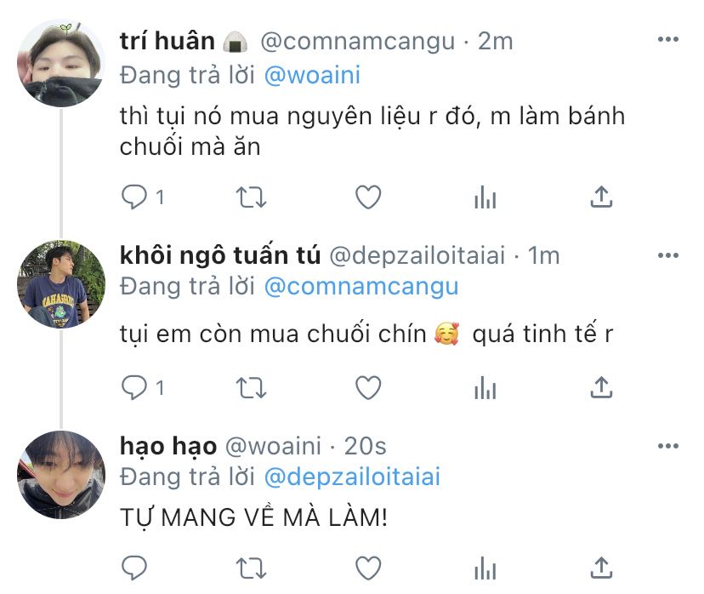This screenshot has width=704, height=594.
Task: Open more options menu on trí huân's tweet
Action: pos(668,39)
